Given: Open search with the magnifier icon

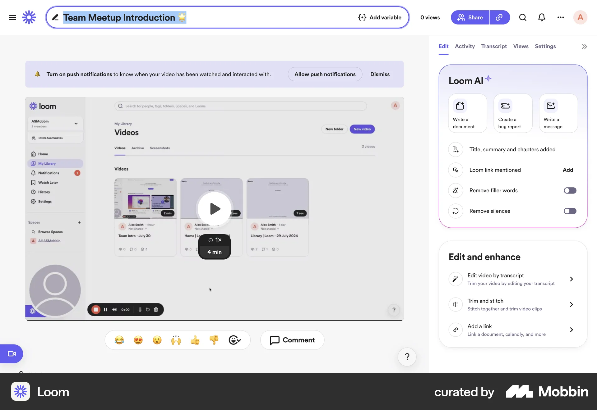Looking at the screenshot, I should [x=523, y=17].
